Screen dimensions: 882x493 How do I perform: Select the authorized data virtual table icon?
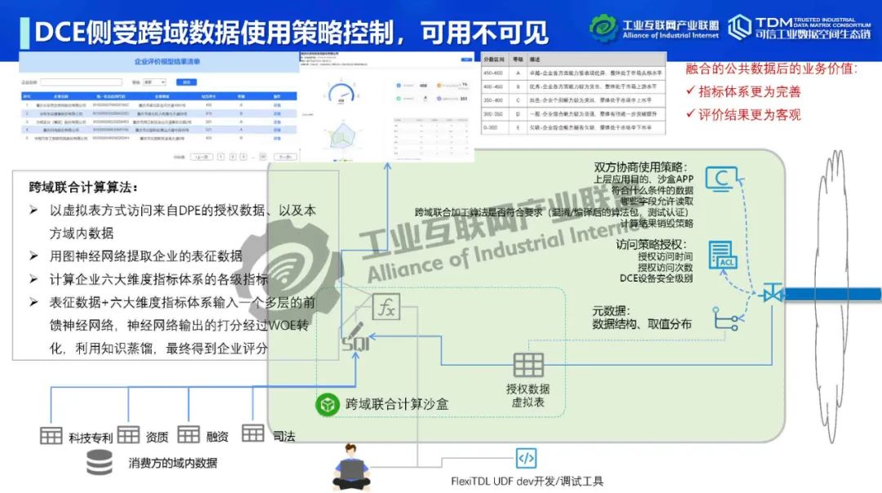528,365
